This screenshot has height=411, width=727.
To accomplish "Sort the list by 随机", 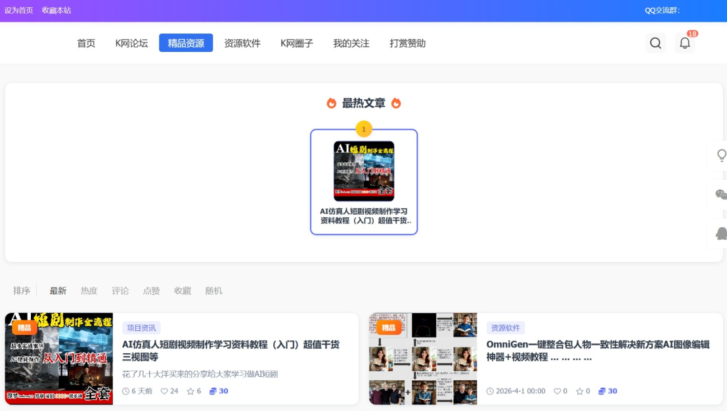I will [x=213, y=291].
